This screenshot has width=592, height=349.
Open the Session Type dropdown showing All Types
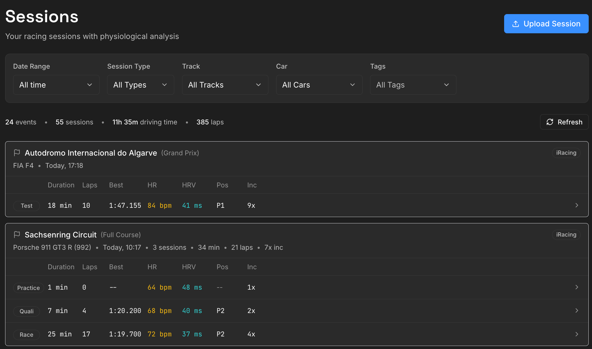tap(141, 85)
